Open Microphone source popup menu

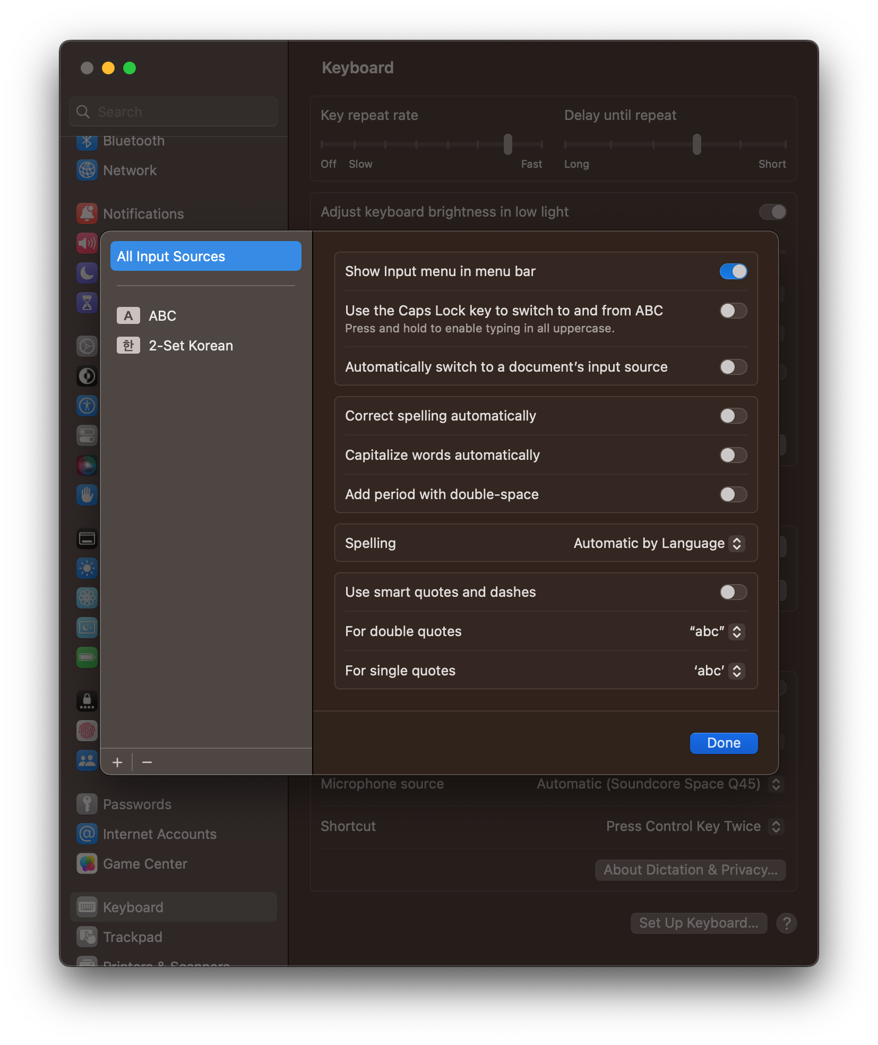pos(660,784)
